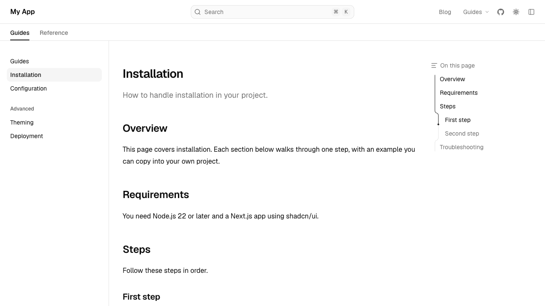Image resolution: width=545 pixels, height=306 pixels.
Task: Click the First step subheading in the article
Action: pyautogui.click(x=141, y=297)
